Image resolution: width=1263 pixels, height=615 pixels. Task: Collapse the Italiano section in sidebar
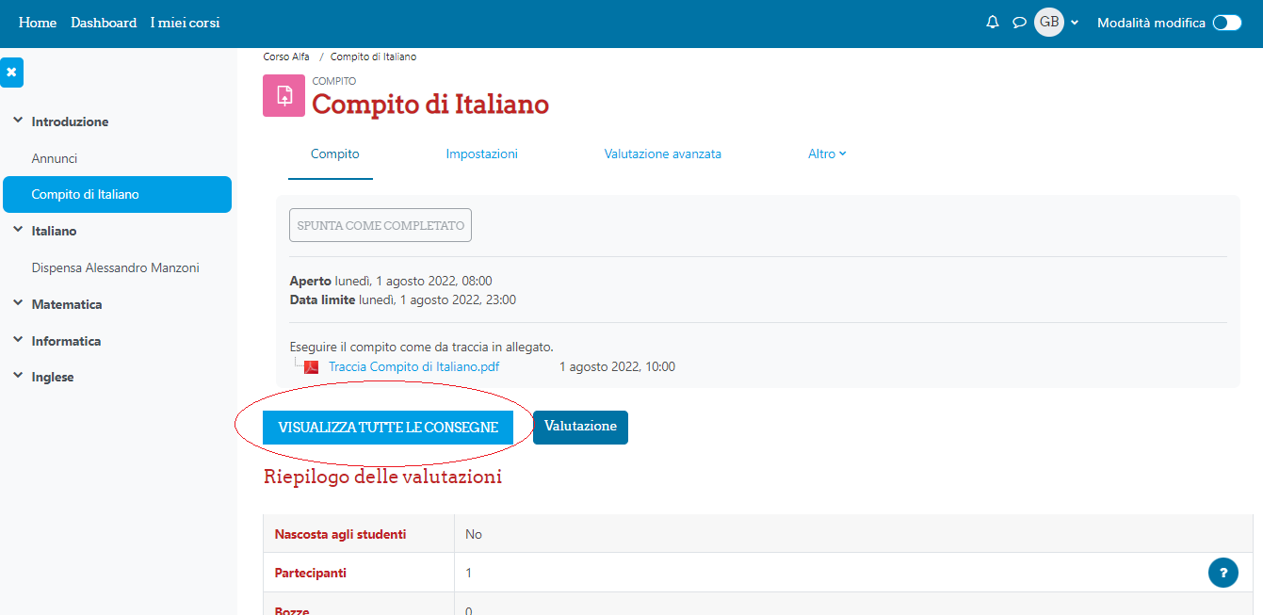[18, 231]
